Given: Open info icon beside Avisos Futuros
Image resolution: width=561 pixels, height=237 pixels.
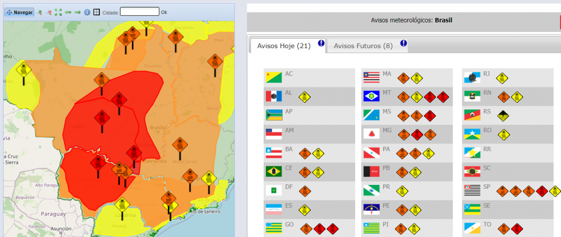Looking at the screenshot, I should 403,43.
